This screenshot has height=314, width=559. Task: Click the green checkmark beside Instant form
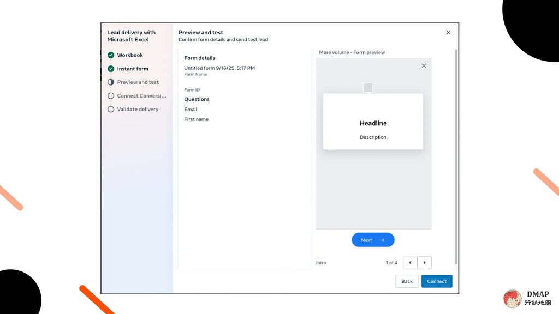[111, 69]
